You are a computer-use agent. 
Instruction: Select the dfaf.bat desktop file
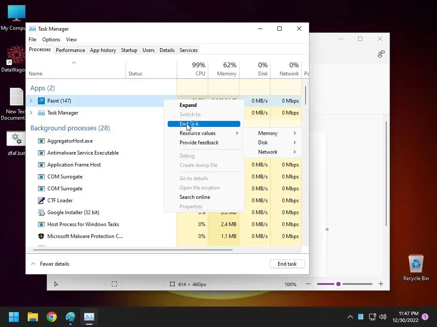16,143
